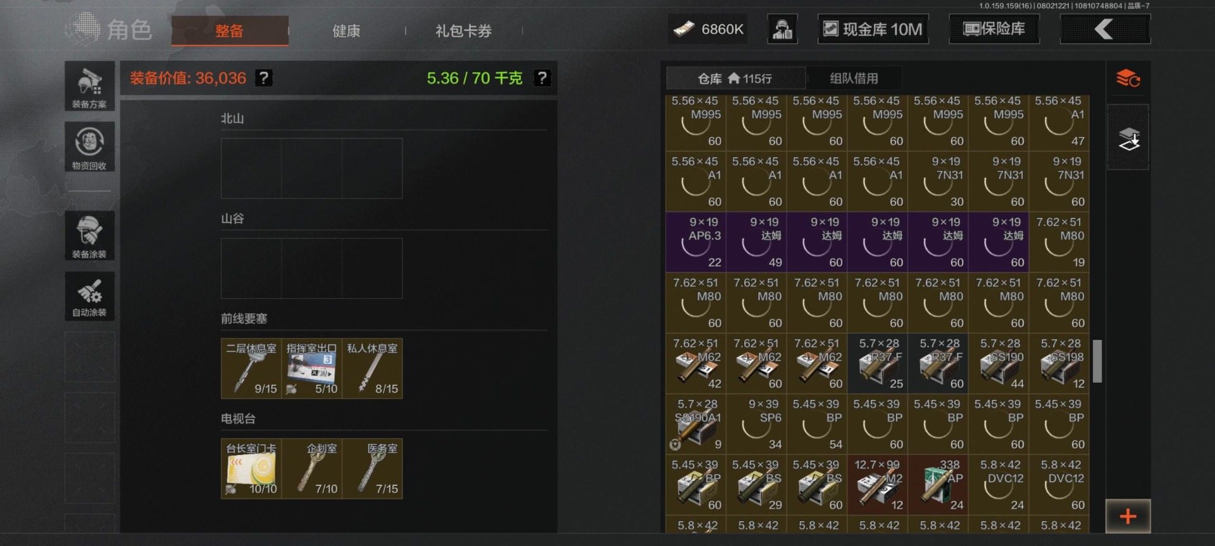Select the 指挥室出口 key item

(311, 368)
